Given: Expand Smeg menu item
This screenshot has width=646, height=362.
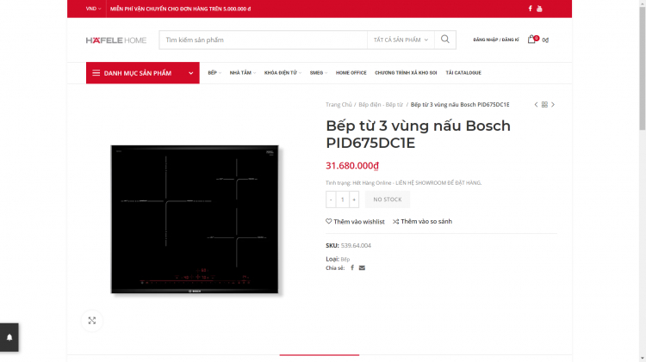Looking at the screenshot, I should point(319,73).
